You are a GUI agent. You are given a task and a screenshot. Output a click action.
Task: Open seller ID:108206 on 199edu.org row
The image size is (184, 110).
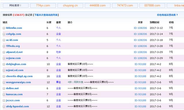click(x=140, y=46)
